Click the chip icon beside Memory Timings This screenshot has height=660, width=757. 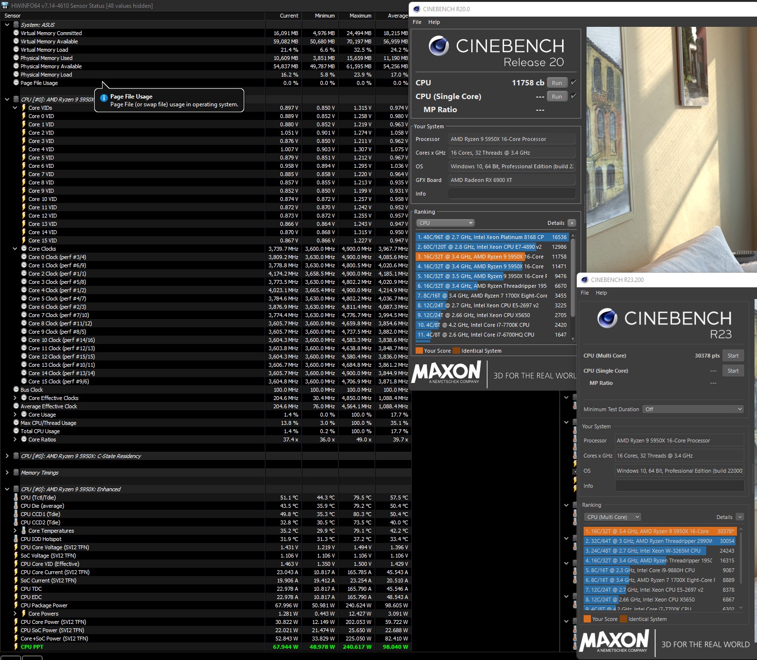coord(16,473)
